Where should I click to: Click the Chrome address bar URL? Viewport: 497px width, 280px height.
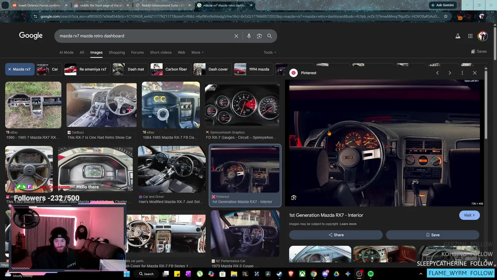point(240,16)
